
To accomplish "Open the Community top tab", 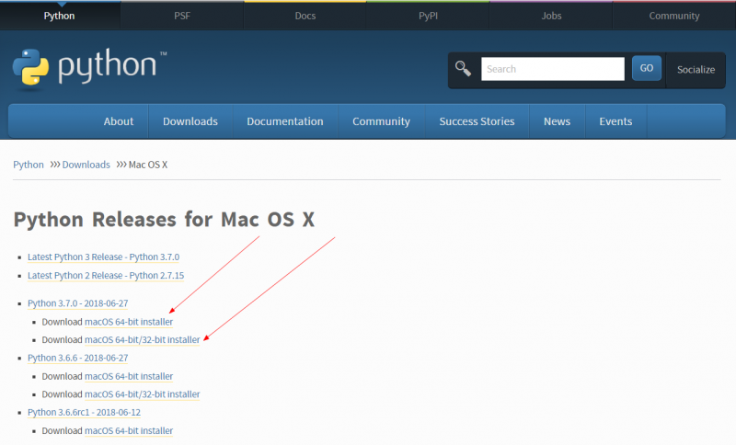I will [x=674, y=16].
